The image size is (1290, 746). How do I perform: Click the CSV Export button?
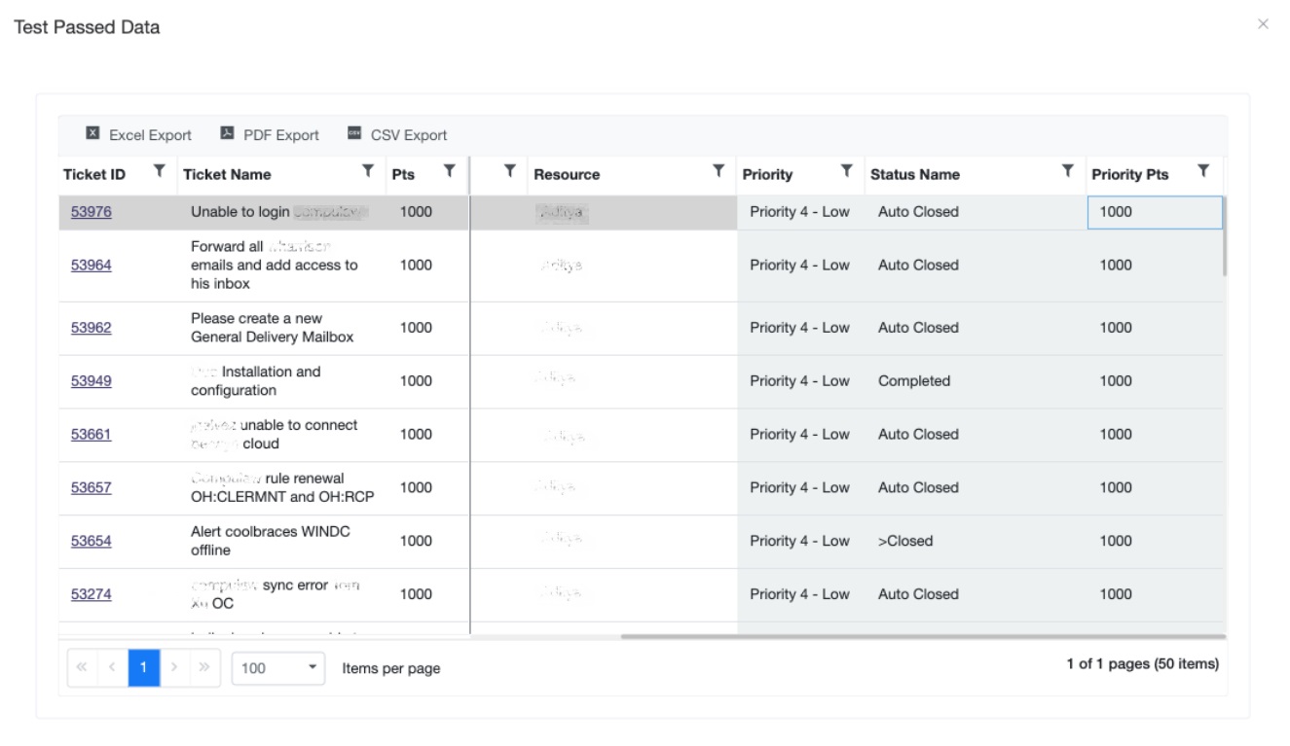coord(397,135)
